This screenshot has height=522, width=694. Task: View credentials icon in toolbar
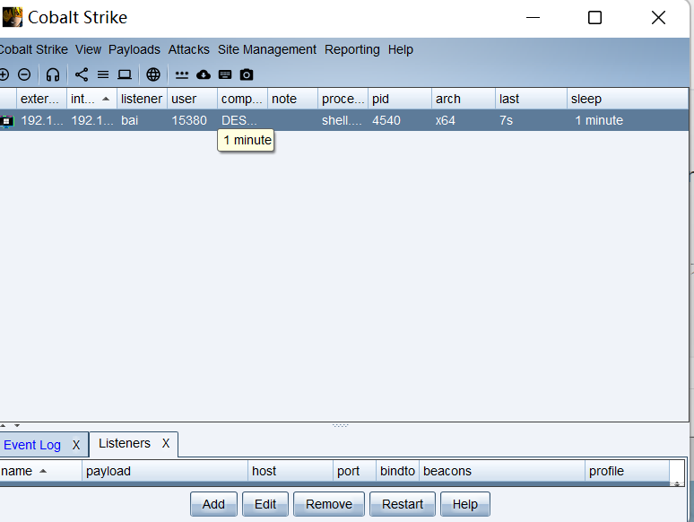click(181, 74)
